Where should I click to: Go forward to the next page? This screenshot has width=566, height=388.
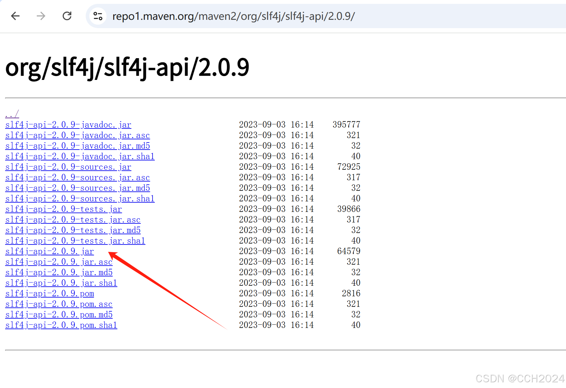[x=41, y=16]
